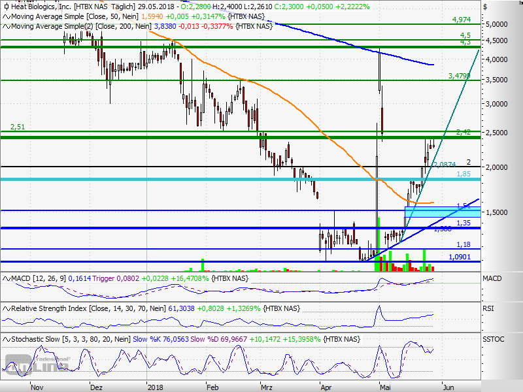Select the MACD panel label on the right
523x392 pixels.
point(492,278)
